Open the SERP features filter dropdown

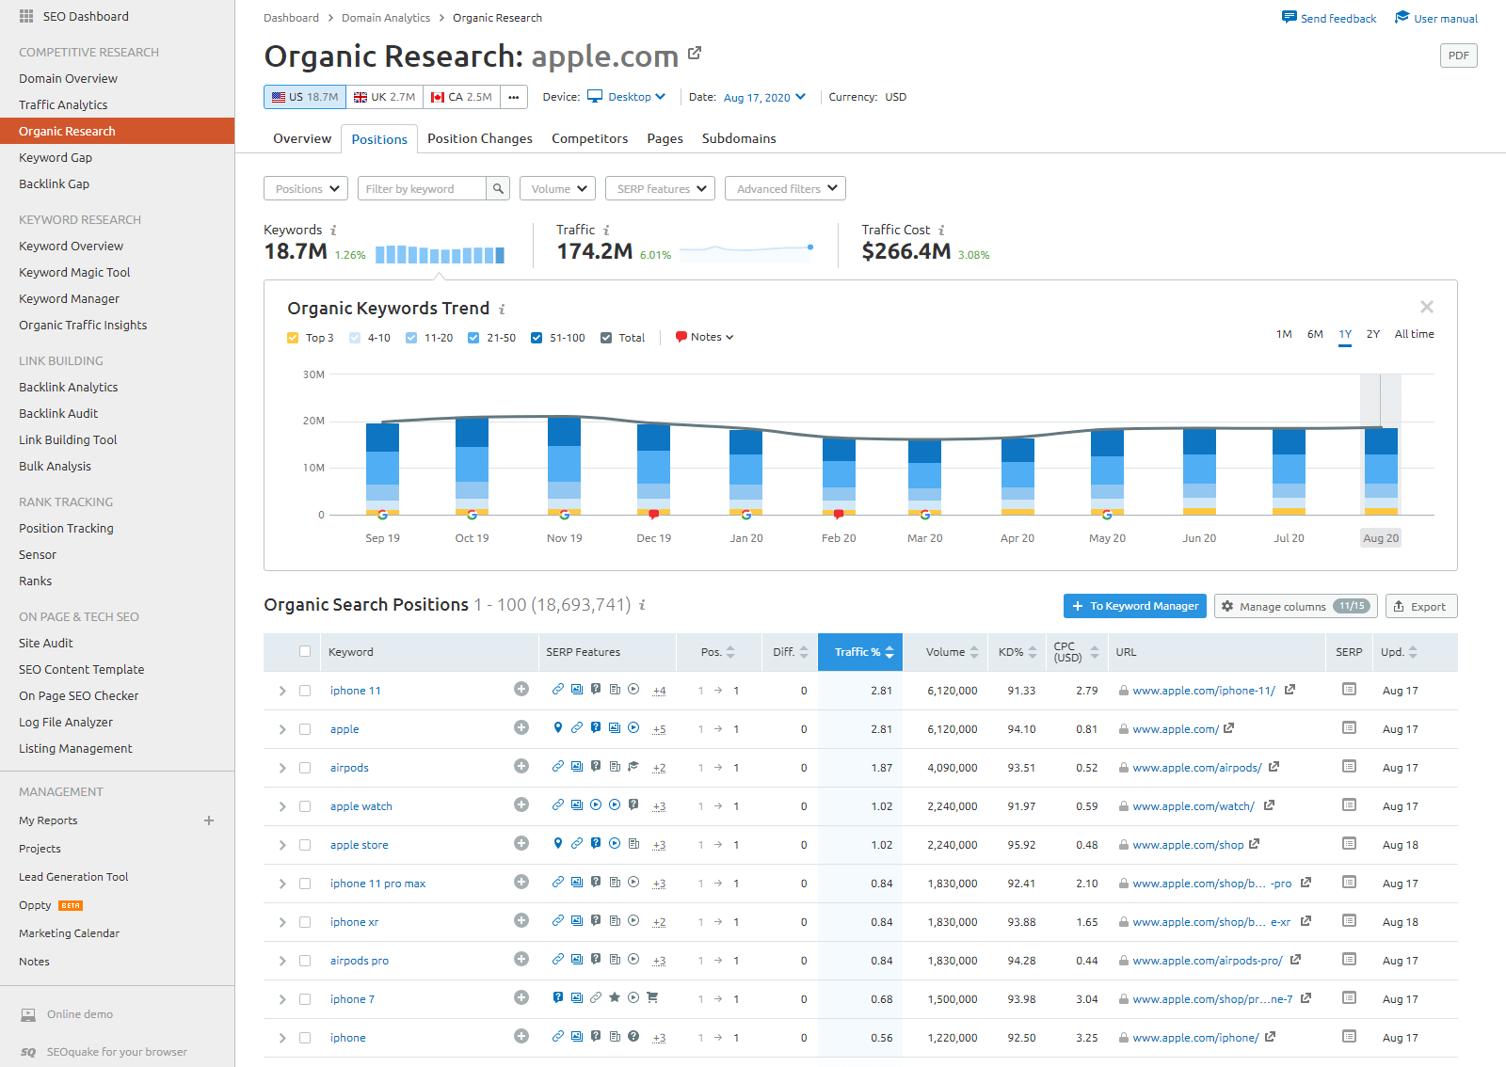pyautogui.click(x=660, y=188)
